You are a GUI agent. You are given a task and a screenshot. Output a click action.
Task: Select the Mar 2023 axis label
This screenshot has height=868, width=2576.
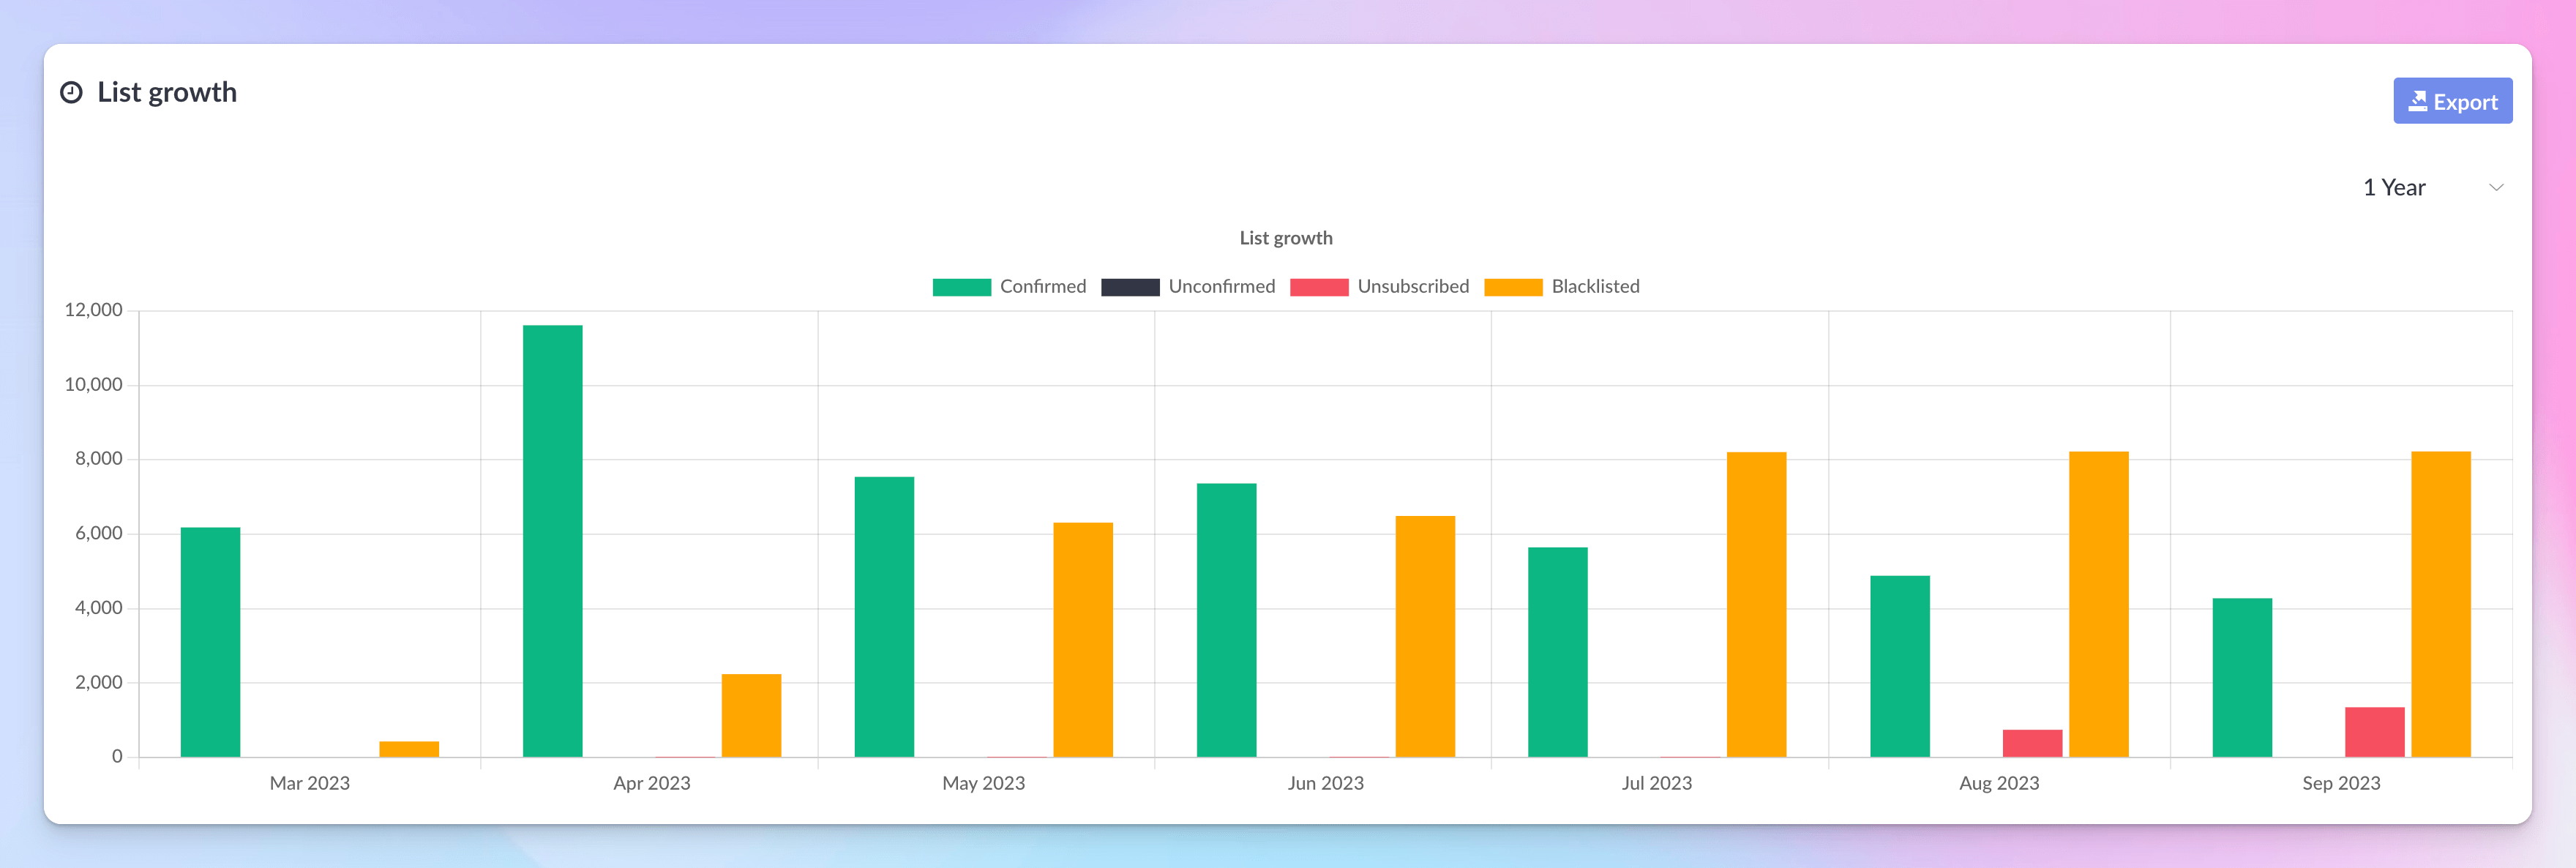[310, 783]
